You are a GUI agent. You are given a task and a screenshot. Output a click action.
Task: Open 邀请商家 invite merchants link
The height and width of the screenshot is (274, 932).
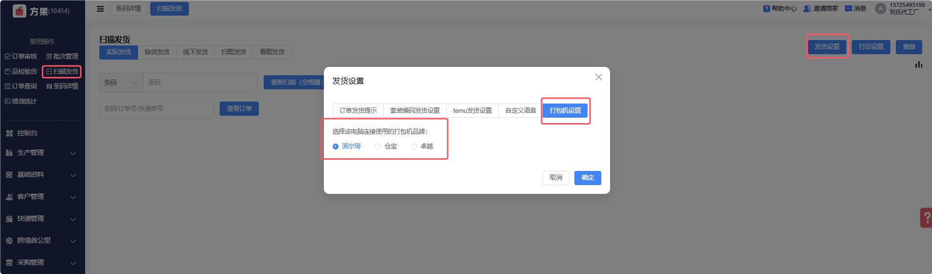(821, 9)
